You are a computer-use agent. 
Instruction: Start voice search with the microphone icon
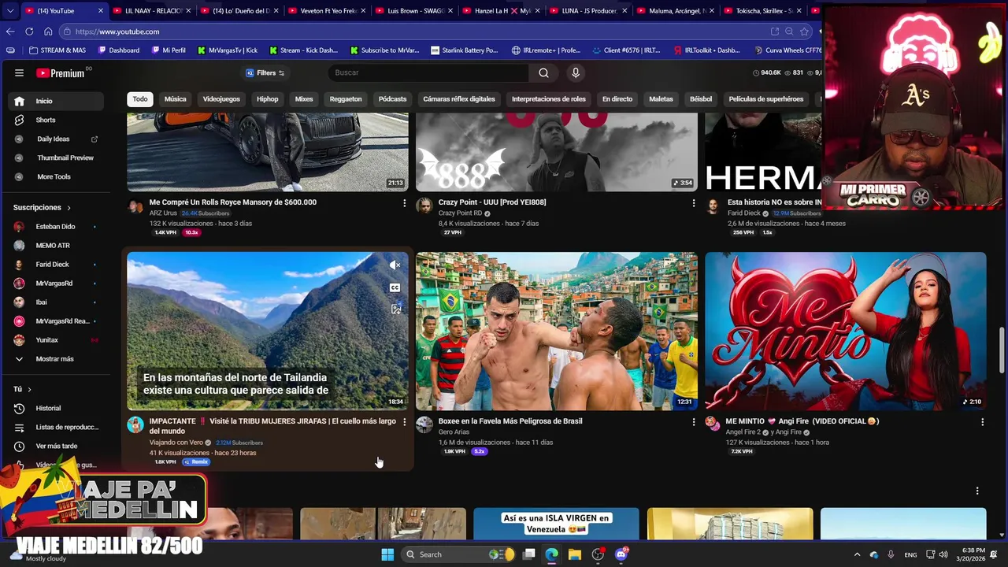pyautogui.click(x=576, y=72)
